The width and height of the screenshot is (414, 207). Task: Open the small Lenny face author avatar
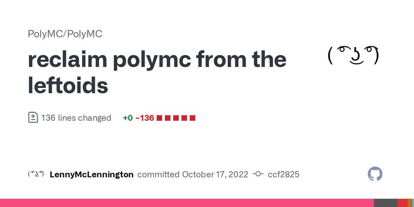36,174
